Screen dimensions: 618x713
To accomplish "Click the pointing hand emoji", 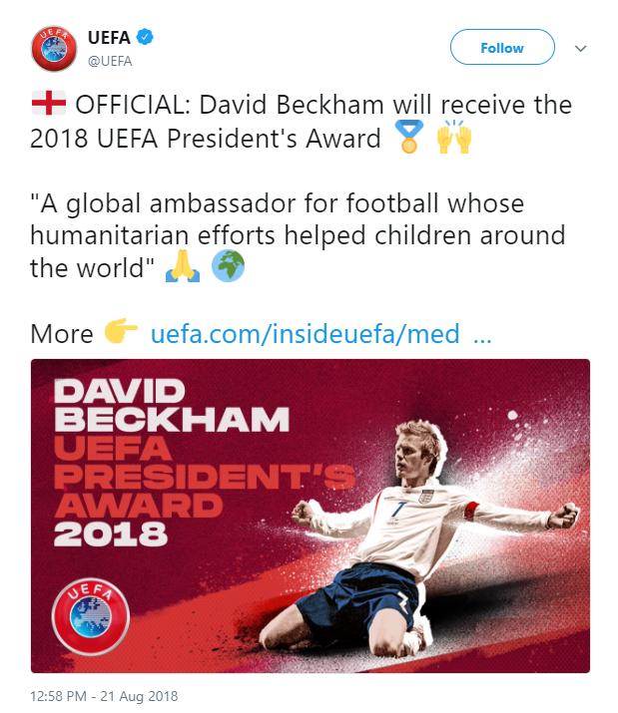I will coord(122,333).
